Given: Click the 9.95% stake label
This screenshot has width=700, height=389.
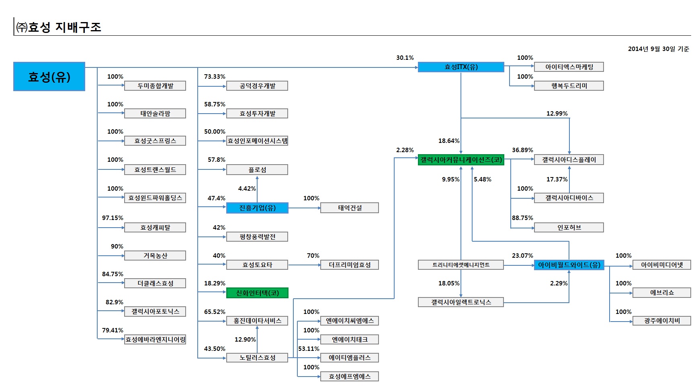Looking at the screenshot, I should pos(451,179).
